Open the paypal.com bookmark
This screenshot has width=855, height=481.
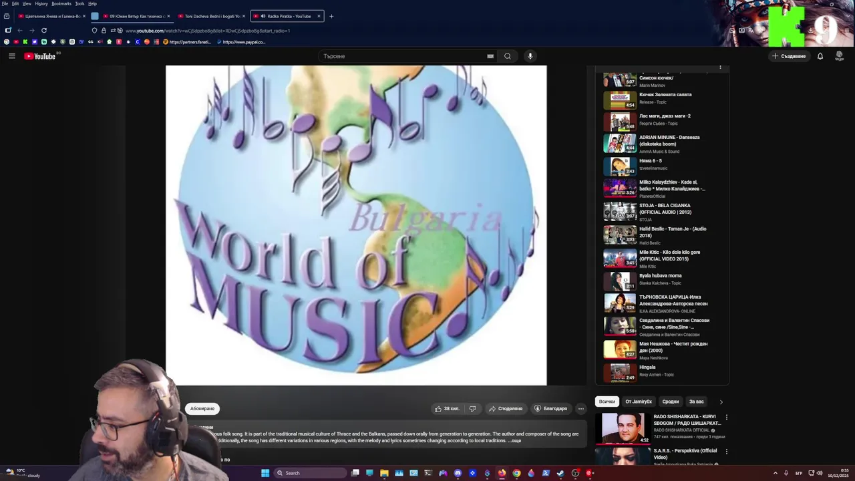(240, 42)
